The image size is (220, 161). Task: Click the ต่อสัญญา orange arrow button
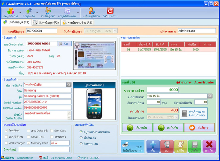tap(199, 128)
